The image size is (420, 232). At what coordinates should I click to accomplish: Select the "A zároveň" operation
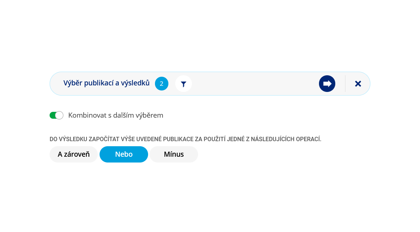[73, 155]
